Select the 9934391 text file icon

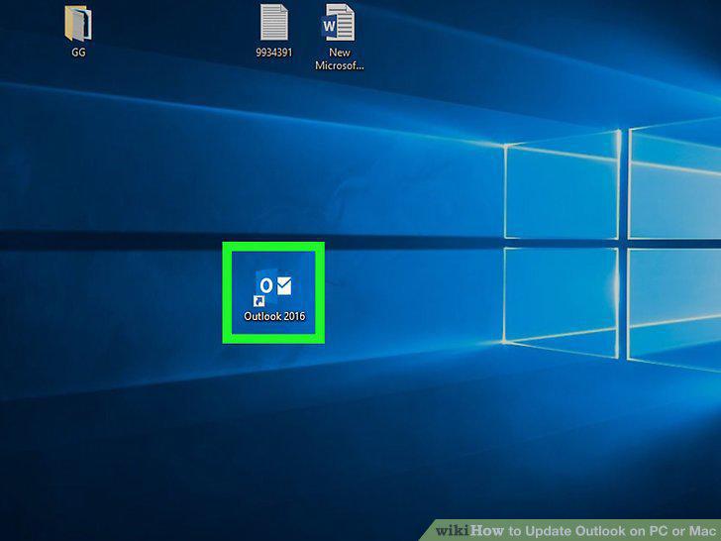[274, 22]
